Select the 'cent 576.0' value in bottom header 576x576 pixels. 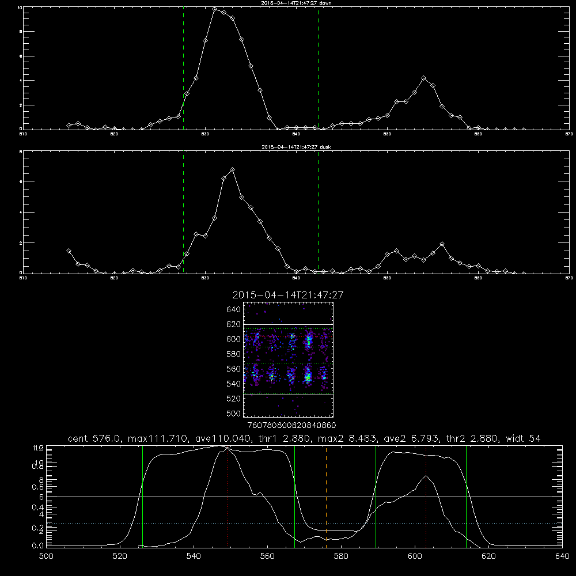[96, 438]
